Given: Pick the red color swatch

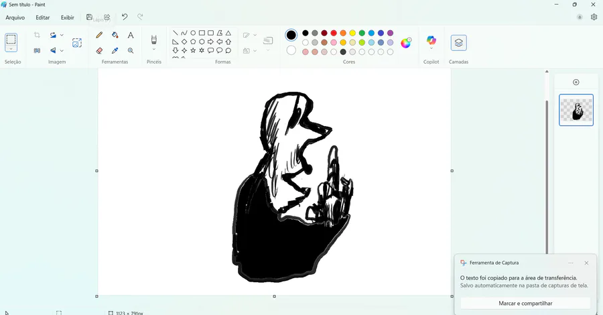Looking at the screenshot, I should coord(334,33).
